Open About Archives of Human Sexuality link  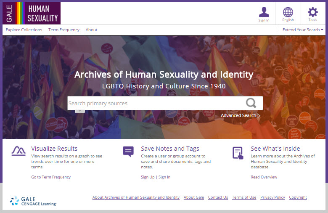click(136, 197)
